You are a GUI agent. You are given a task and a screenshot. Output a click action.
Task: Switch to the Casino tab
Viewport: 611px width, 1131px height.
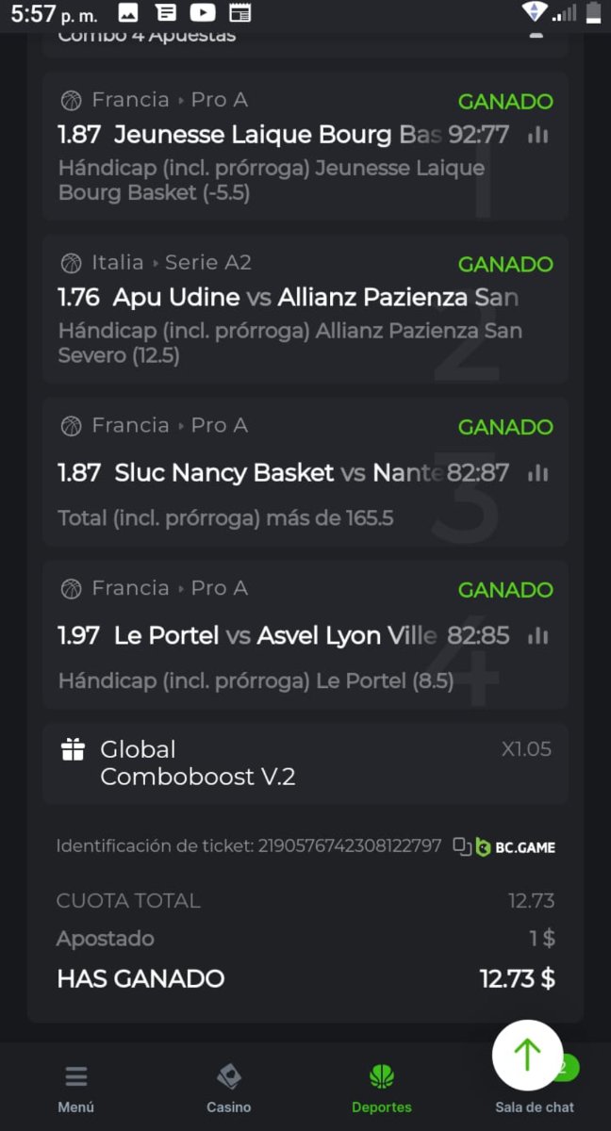click(x=229, y=1089)
